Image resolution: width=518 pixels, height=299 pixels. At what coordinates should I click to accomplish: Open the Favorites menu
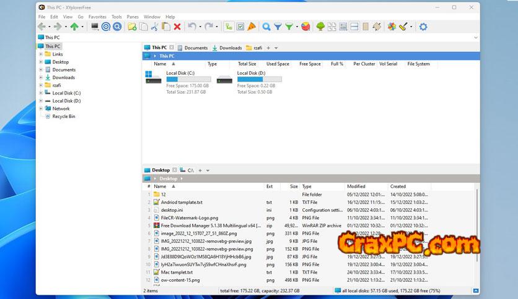[97, 17]
